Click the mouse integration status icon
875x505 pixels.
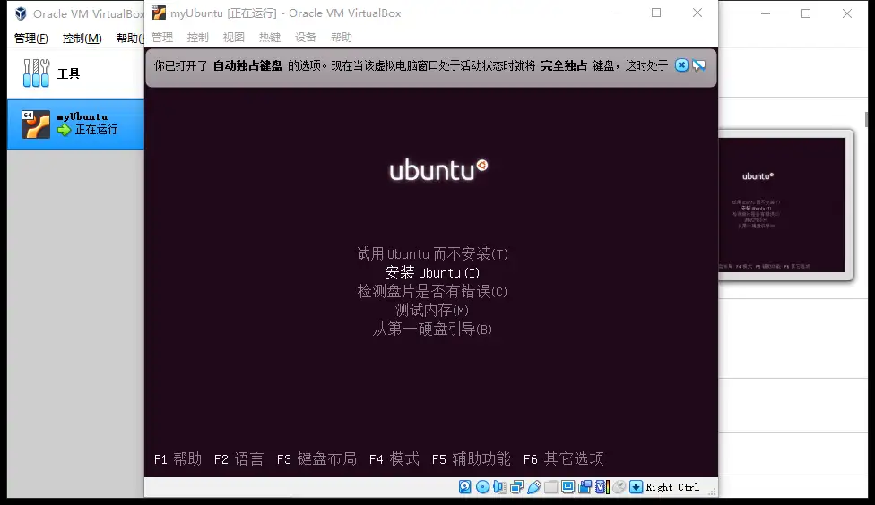[619, 487]
